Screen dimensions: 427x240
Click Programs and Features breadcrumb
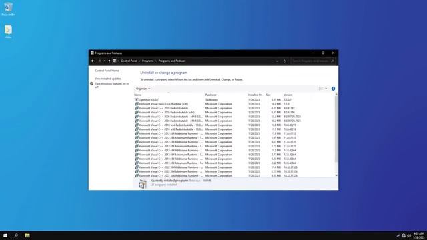pyautogui.click(x=172, y=61)
